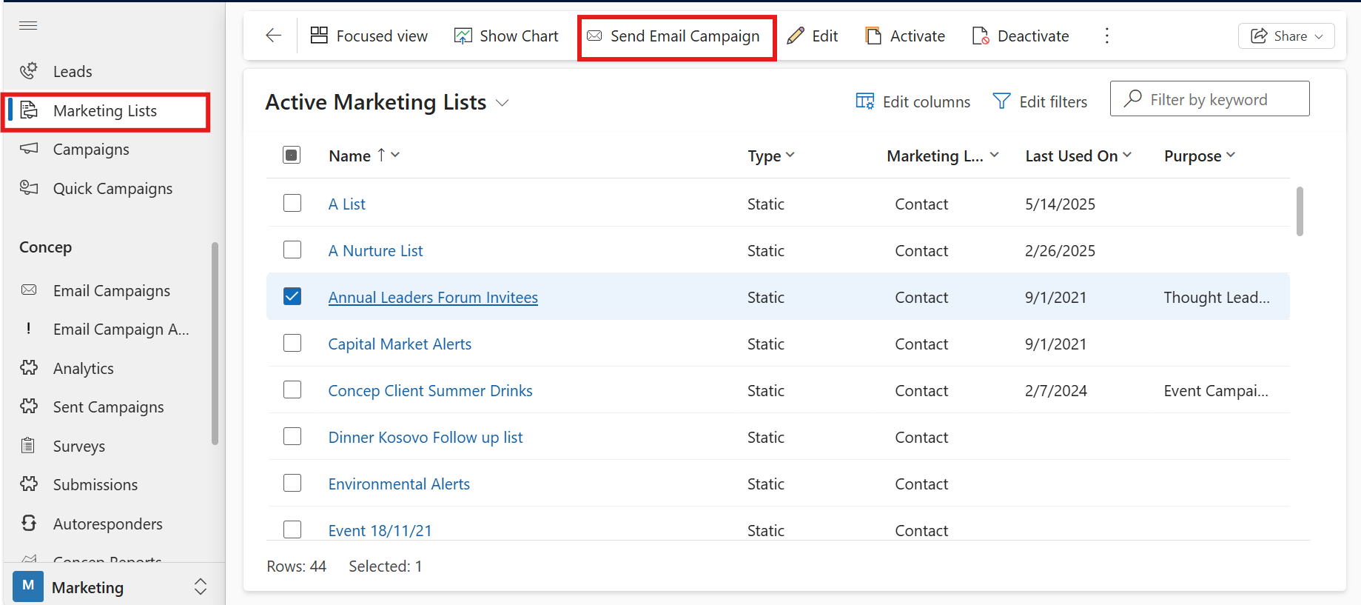Viewport: 1361px width, 605px height.
Task: Click the blue M Marketing app tile
Action: (28, 586)
